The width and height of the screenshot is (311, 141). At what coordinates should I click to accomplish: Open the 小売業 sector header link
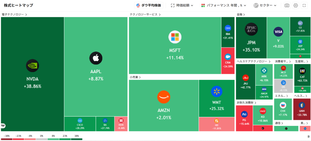click(135, 77)
